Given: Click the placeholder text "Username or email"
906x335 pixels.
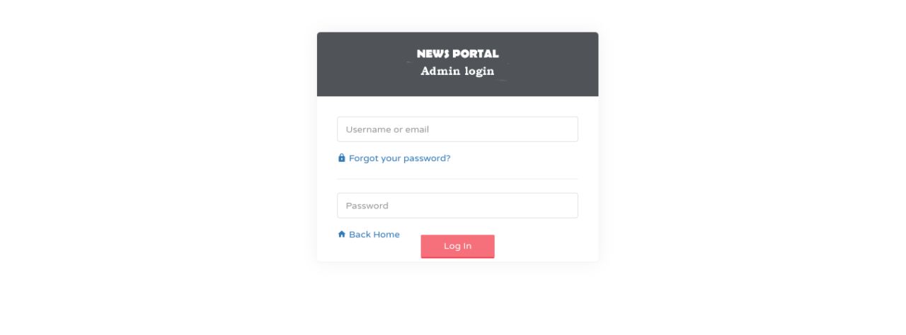Looking at the screenshot, I should tap(387, 129).
